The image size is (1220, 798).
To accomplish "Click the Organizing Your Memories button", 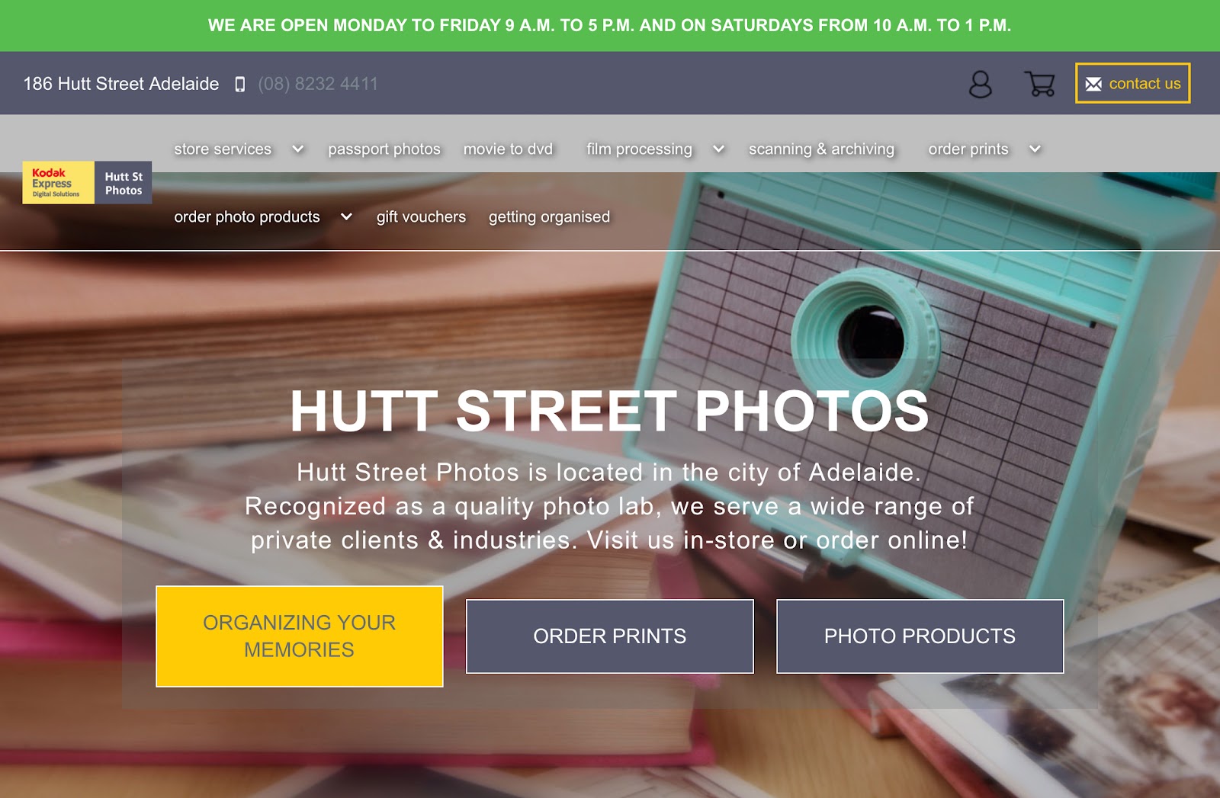I will pyautogui.click(x=300, y=636).
